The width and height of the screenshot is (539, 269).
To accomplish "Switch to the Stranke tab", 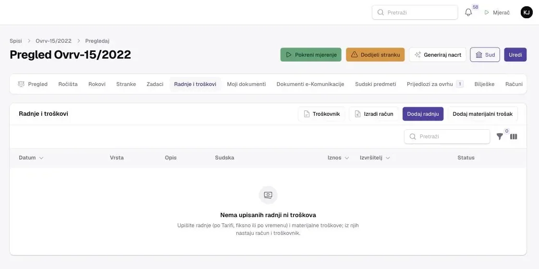I will (x=126, y=84).
